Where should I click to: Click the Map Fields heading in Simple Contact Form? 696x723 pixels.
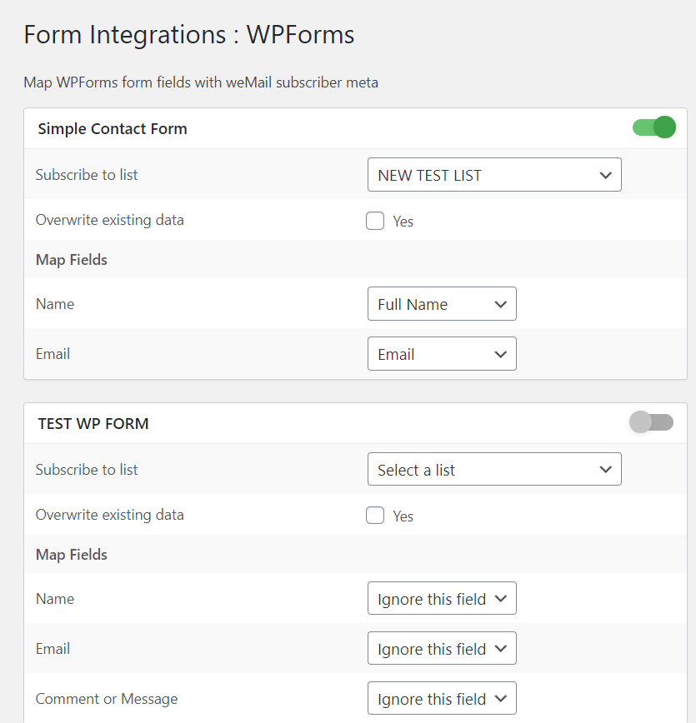point(72,260)
